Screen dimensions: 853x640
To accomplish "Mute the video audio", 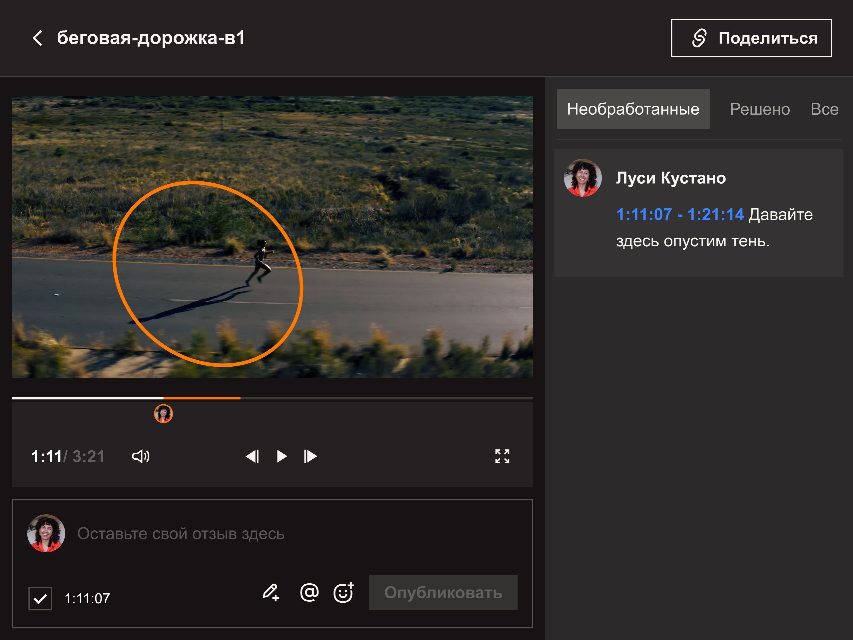I will point(141,456).
